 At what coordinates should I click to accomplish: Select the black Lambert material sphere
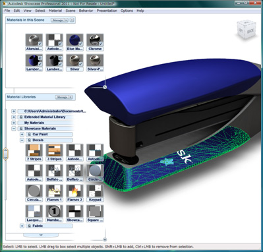[54, 61]
